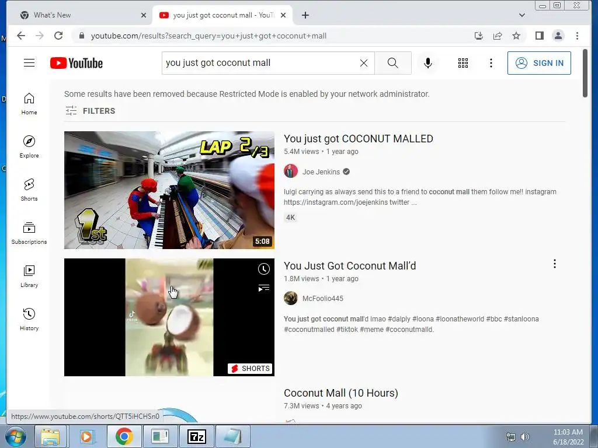Open the McFoolio445 channel name

(322, 299)
